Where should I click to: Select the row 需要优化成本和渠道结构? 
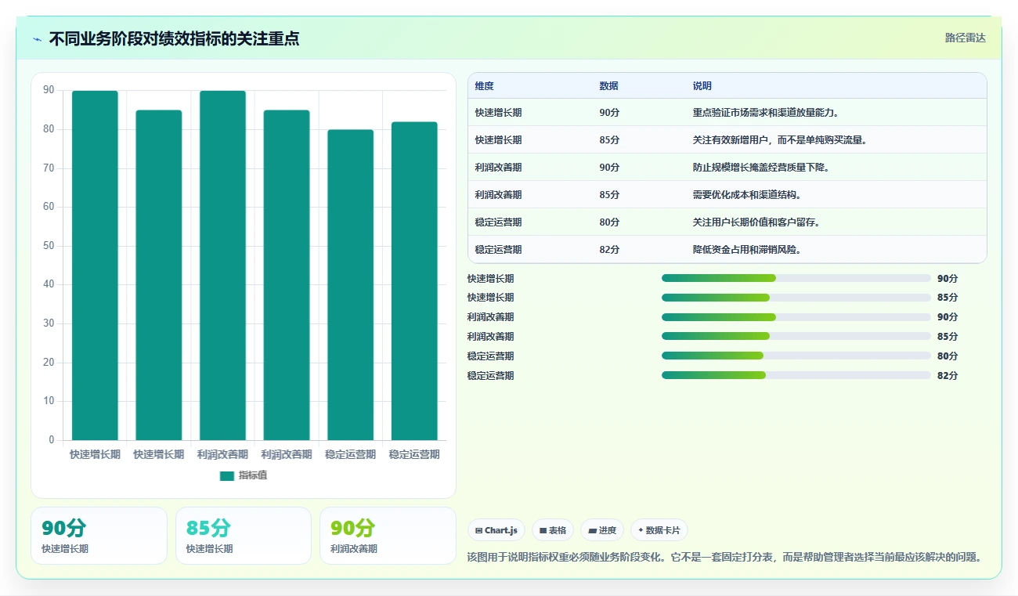(727, 195)
